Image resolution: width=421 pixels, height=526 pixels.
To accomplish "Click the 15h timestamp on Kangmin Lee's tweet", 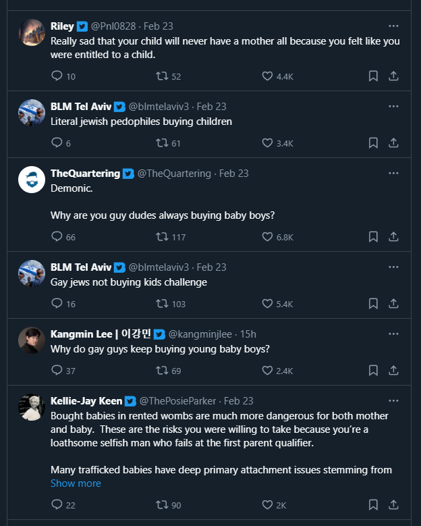I will [248, 334].
